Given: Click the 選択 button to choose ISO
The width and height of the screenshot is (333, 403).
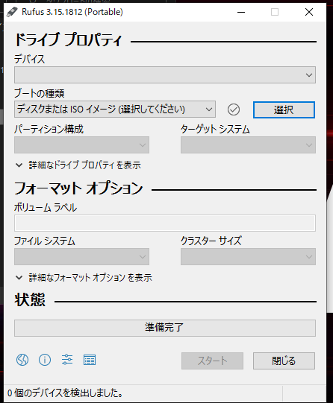Looking at the screenshot, I should tap(284, 110).
